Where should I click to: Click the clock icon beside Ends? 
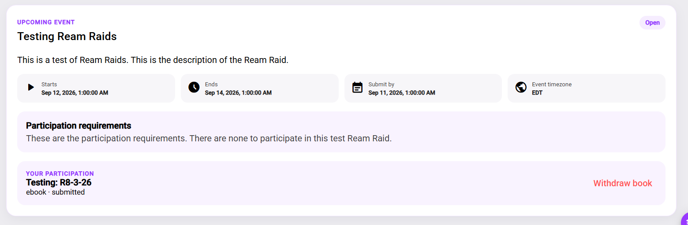point(194,87)
